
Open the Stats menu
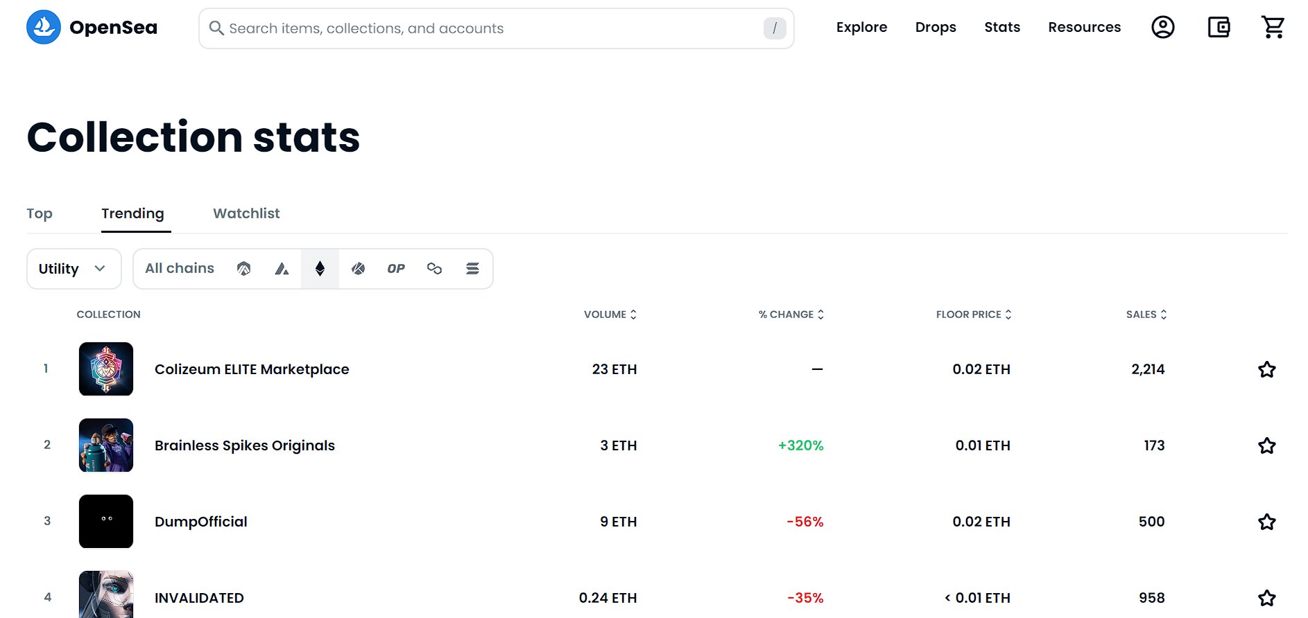pyautogui.click(x=1002, y=27)
